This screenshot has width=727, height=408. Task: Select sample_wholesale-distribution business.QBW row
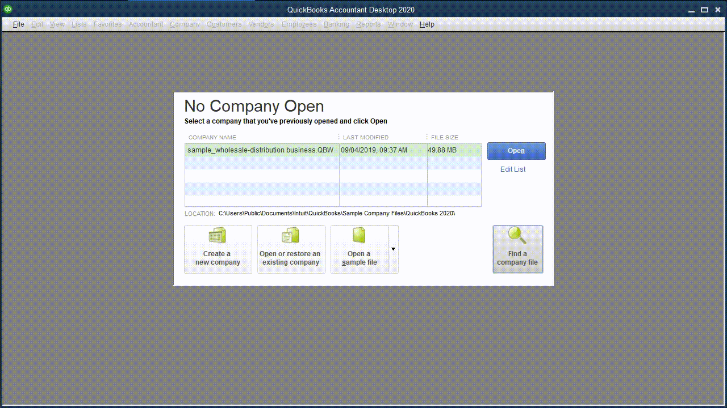[333, 150]
